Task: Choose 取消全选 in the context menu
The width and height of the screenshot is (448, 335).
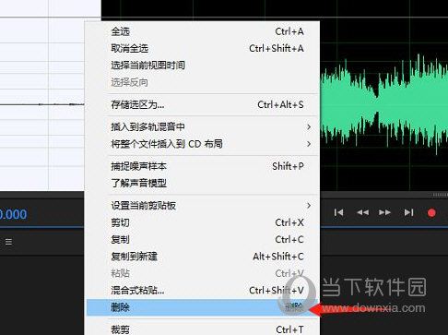Action: 203,48
